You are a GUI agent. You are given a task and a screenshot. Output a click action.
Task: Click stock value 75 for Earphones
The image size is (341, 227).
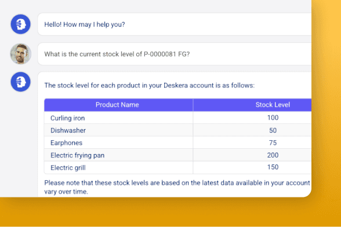pos(273,142)
